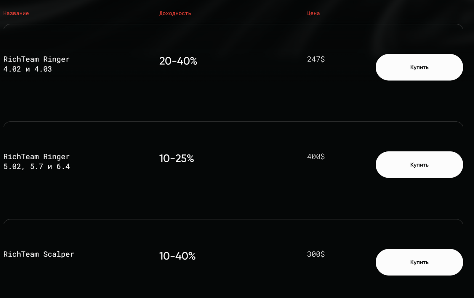Select the version text 5.02, 5.7 и 6.4
The image size is (474, 298).
click(x=36, y=167)
